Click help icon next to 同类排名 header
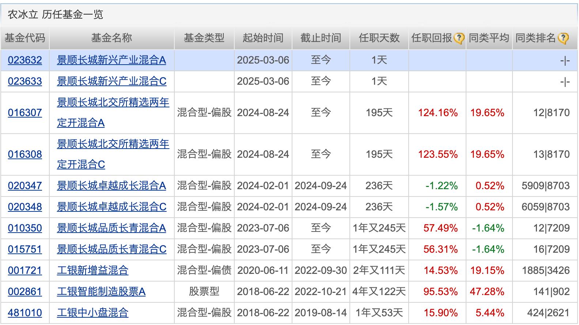The image size is (579, 325). (x=563, y=38)
